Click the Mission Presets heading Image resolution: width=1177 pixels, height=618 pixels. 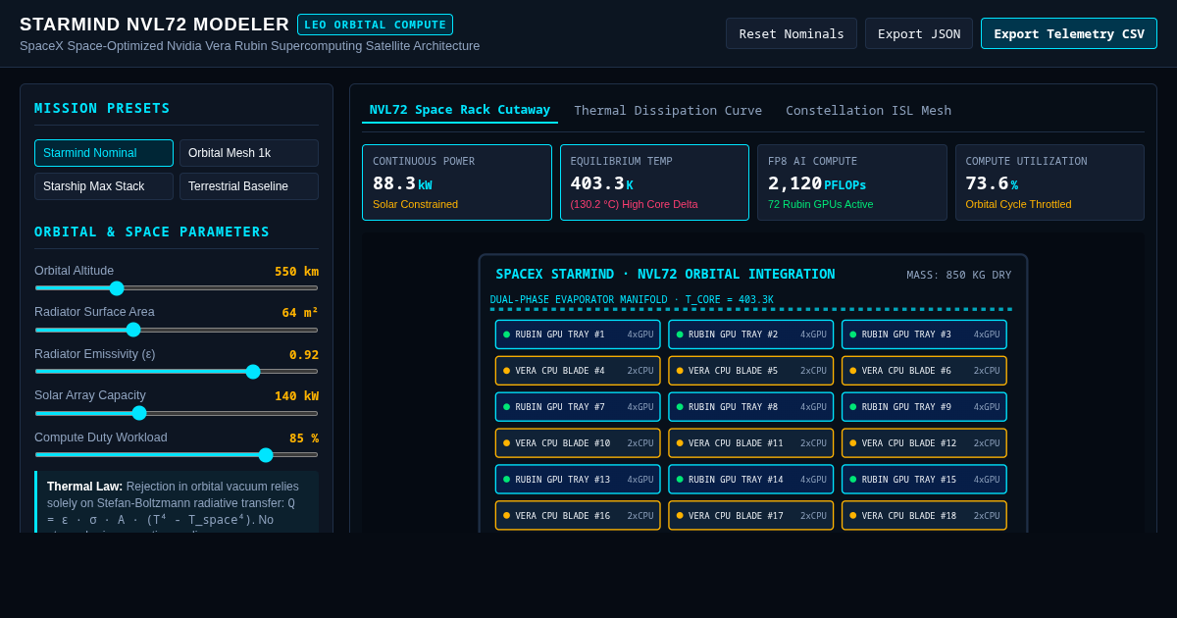(102, 108)
